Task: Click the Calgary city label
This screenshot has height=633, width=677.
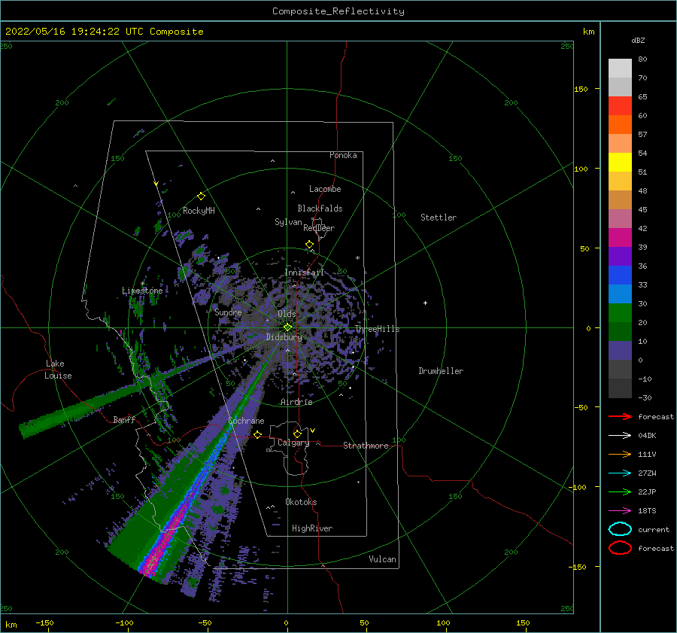Action: pyautogui.click(x=293, y=443)
